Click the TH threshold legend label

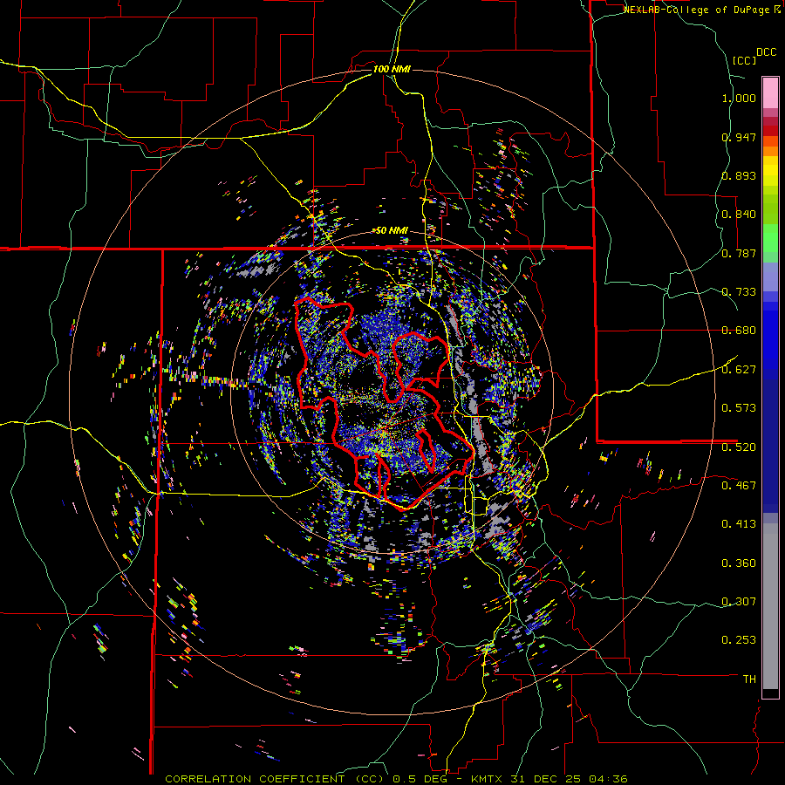pyautogui.click(x=749, y=679)
